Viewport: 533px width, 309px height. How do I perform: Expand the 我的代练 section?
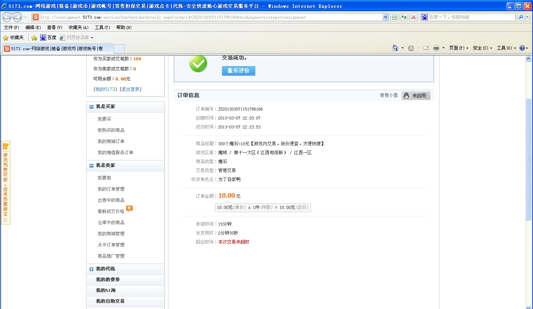(91, 269)
